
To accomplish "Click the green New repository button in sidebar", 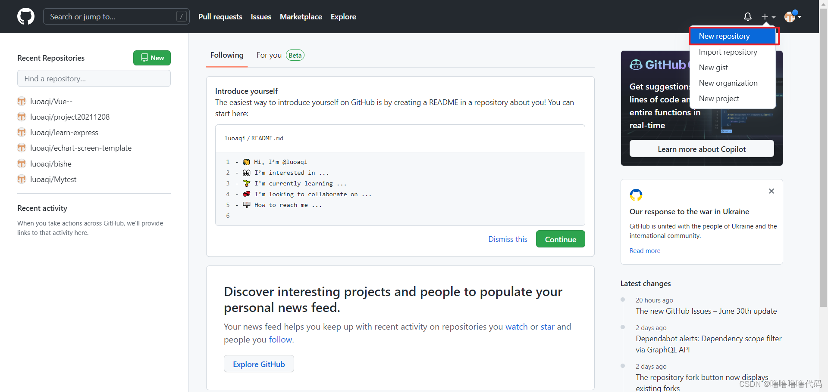I will coord(152,58).
